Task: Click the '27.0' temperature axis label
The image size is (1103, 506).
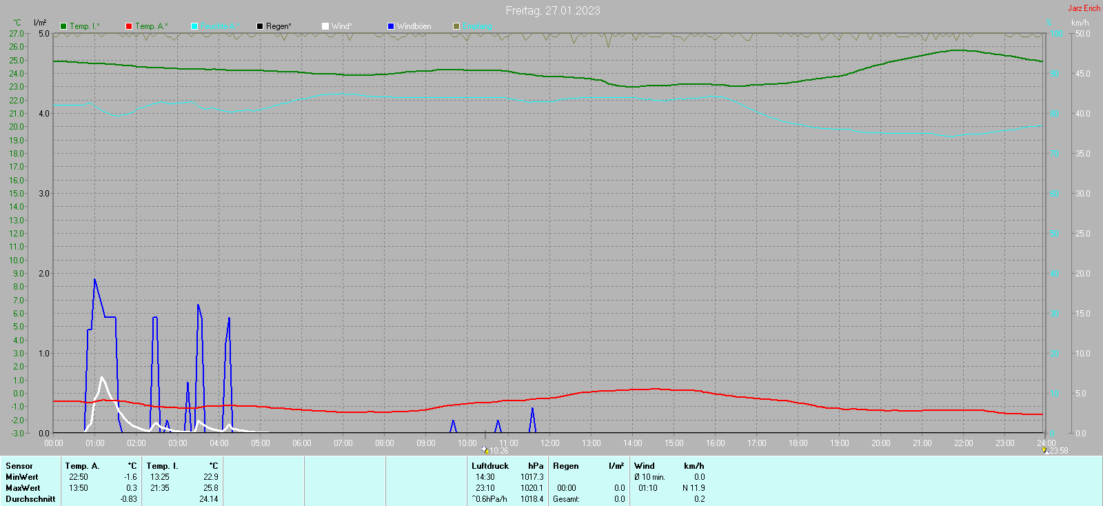Action: click(x=17, y=33)
